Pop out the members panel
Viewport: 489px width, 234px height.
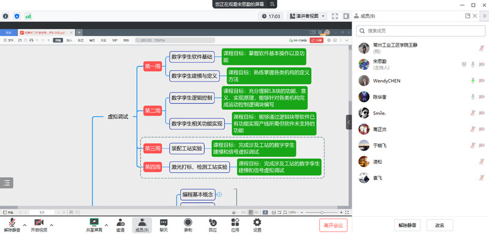coord(468,16)
